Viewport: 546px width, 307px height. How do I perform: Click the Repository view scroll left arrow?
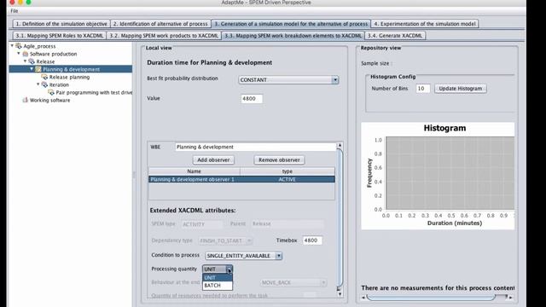pyautogui.click(x=363, y=298)
